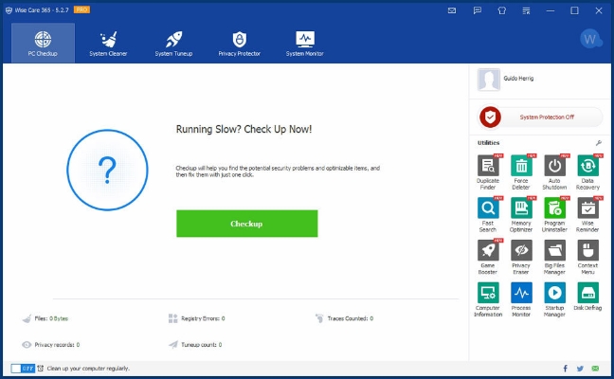Open the Auto Shutdown utility

pyautogui.click(x=554, y=172)
